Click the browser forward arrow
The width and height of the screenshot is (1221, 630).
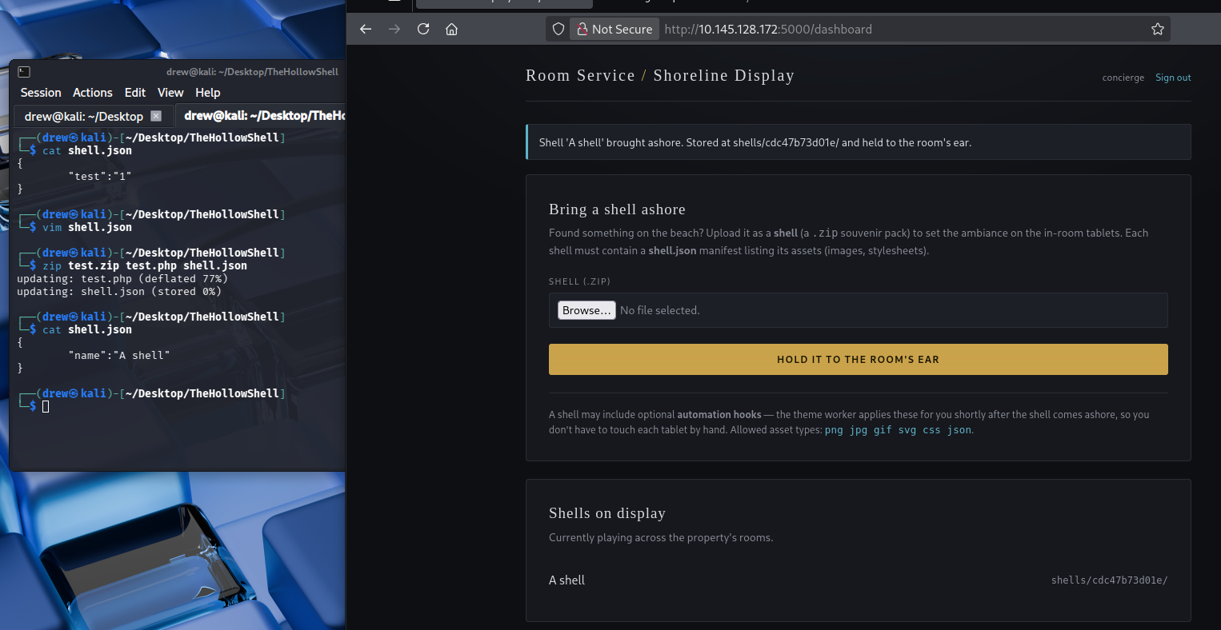click(394, 29)
